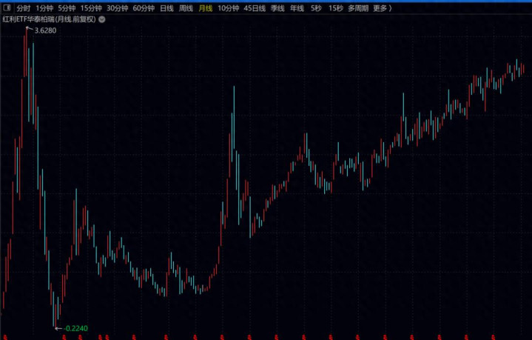
Task: Switch chart to 30分钟 period
Action: tap(117, 8)
